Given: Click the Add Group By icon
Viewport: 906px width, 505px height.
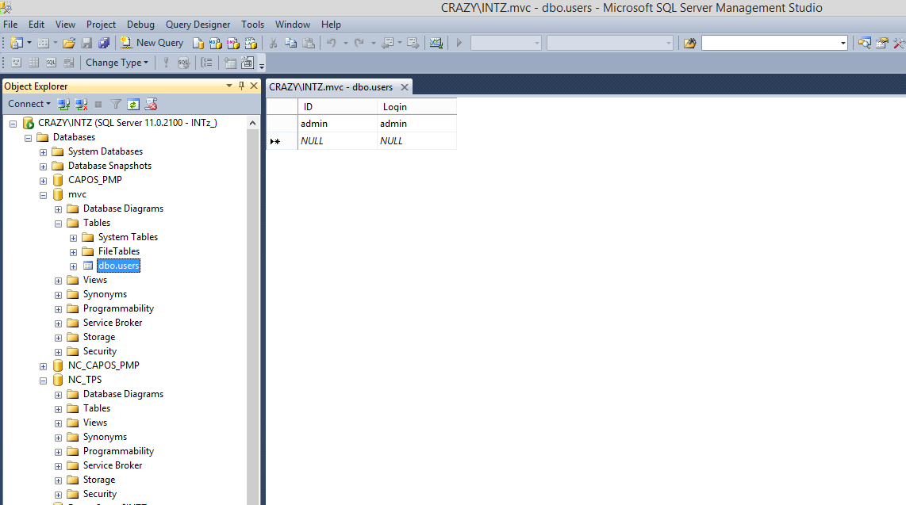Looking at the screenshot, I should (x=206, y=63).
